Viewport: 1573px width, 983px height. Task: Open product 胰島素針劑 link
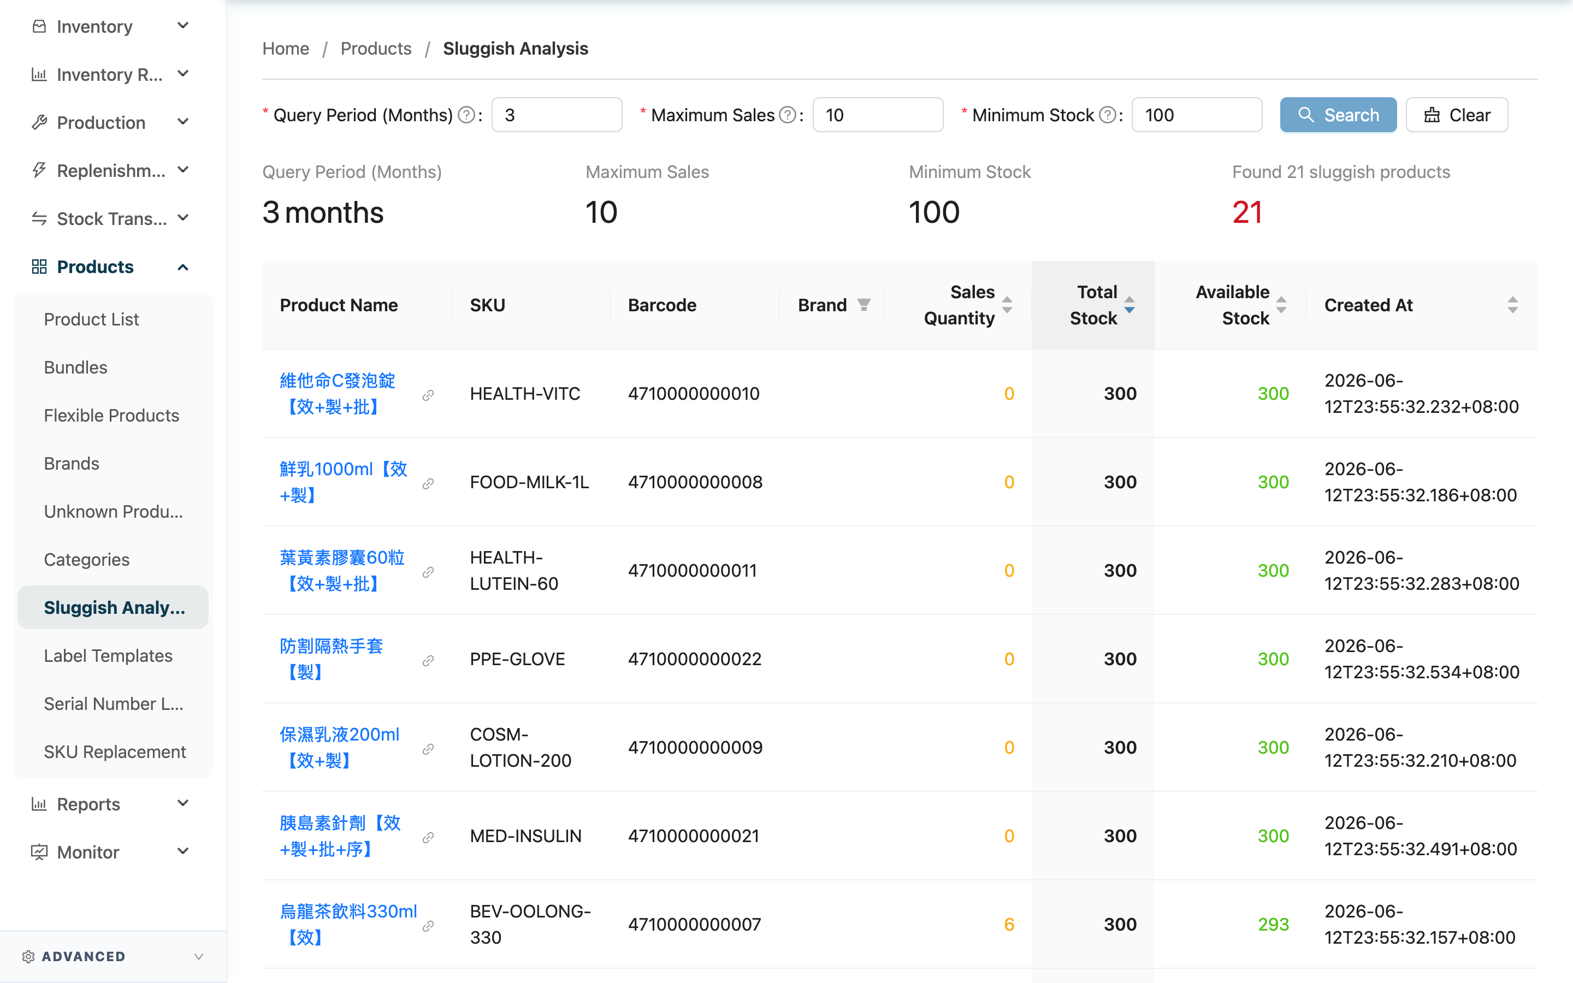pos(340,836)
